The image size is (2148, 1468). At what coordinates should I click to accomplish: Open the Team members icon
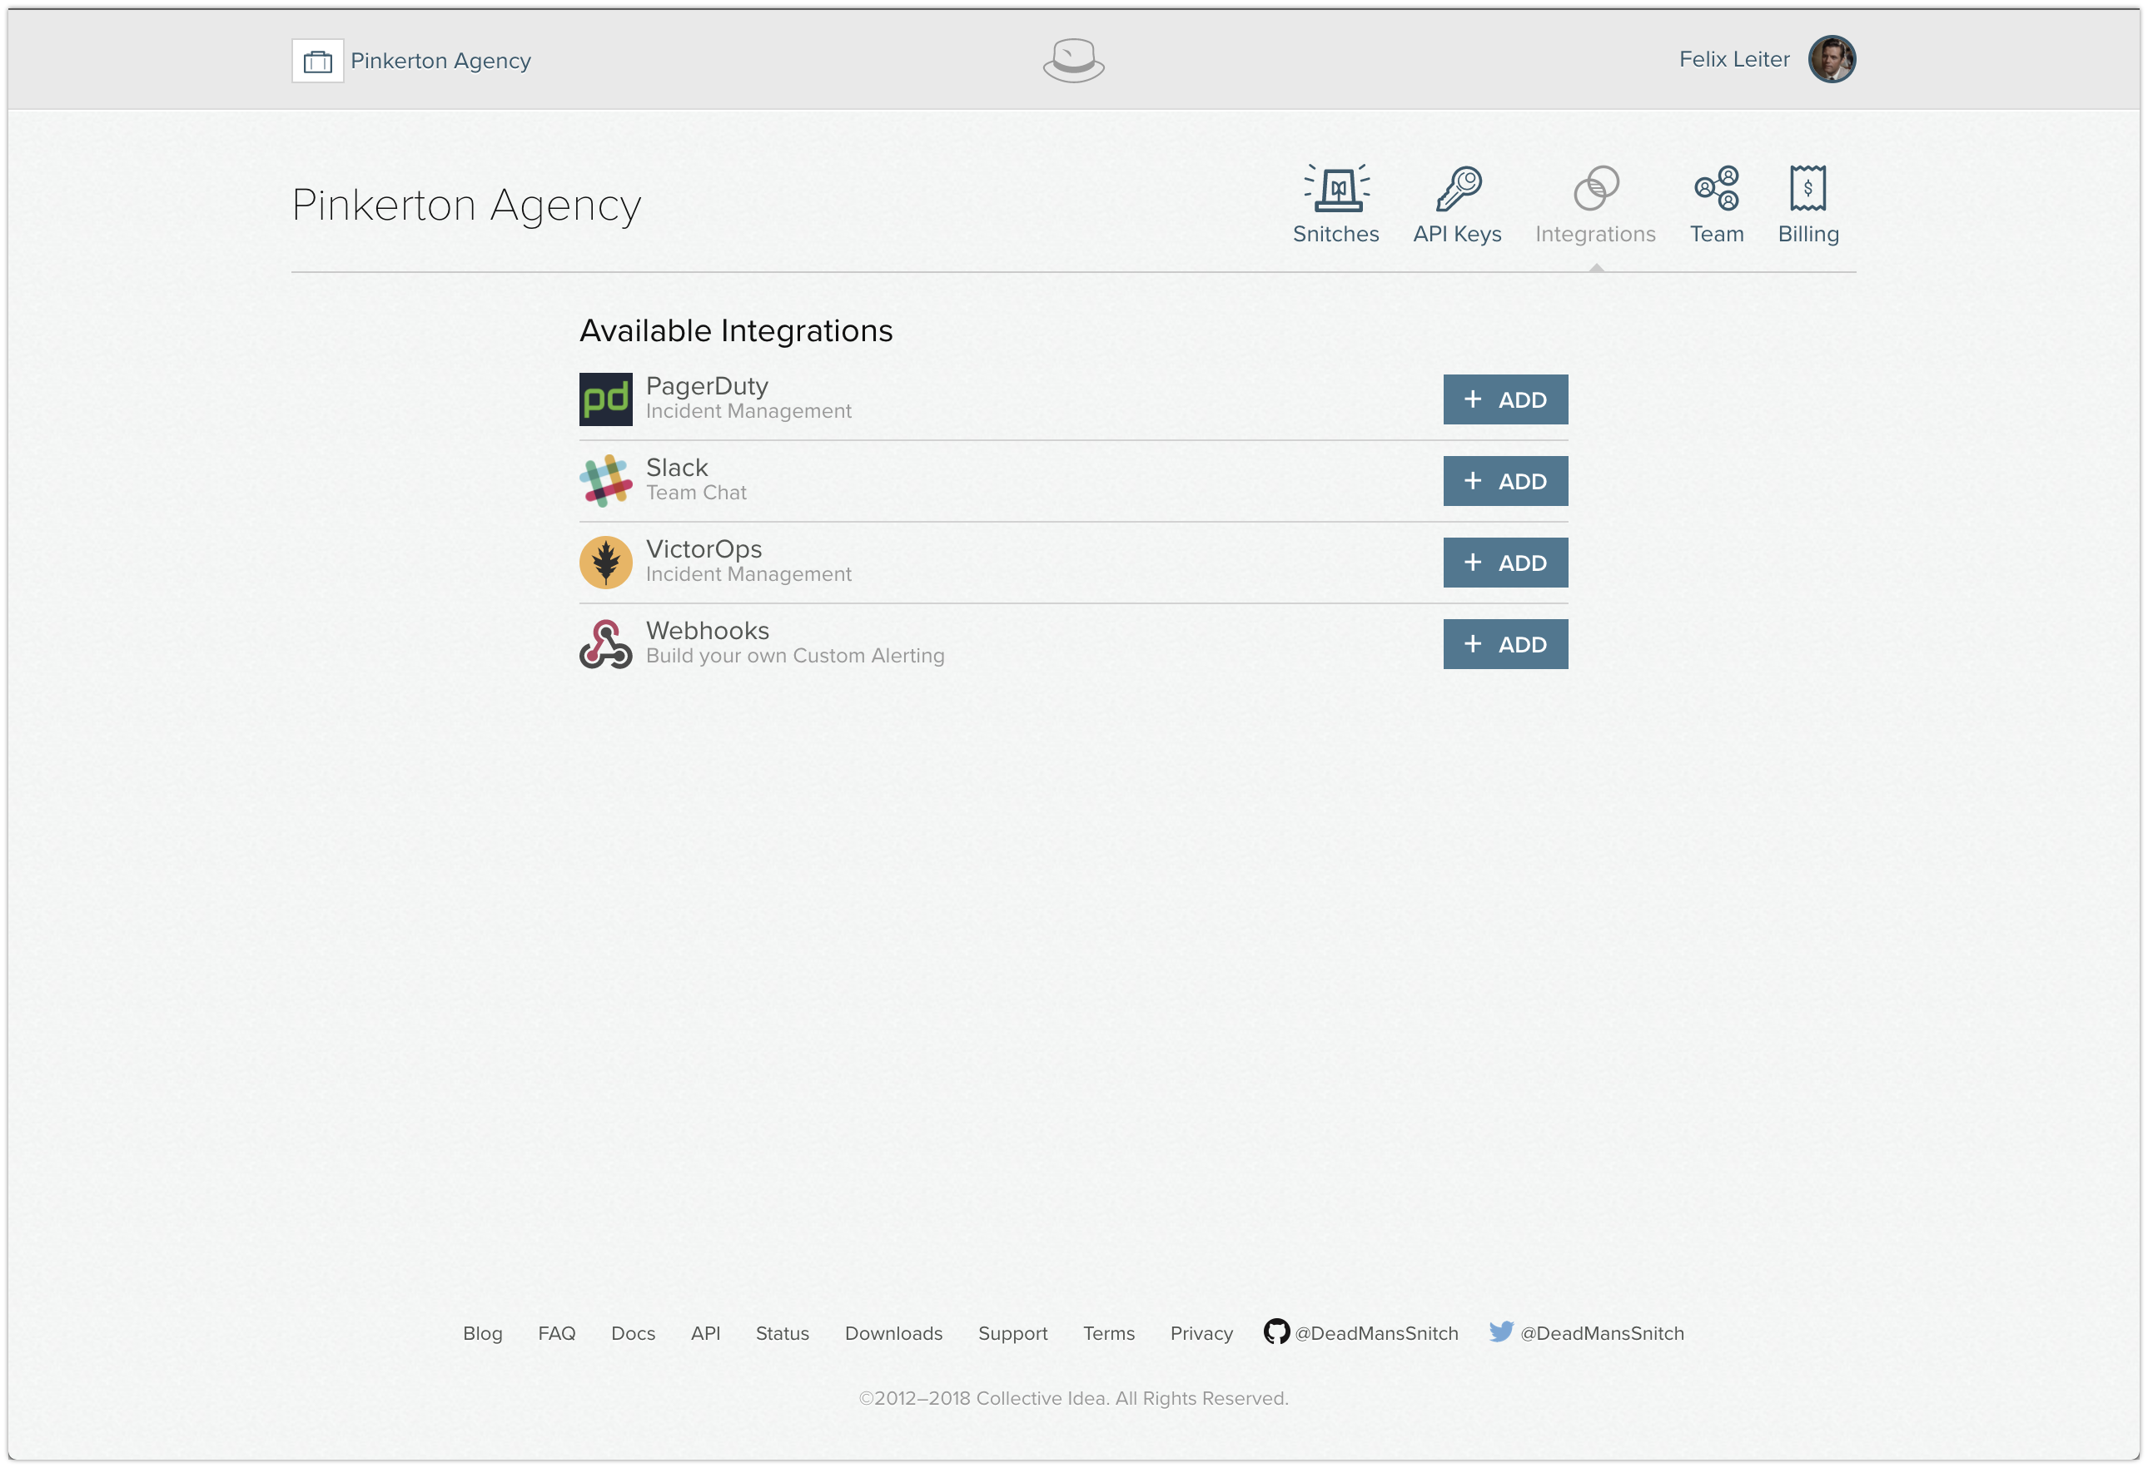click(x=1717, y=188)
